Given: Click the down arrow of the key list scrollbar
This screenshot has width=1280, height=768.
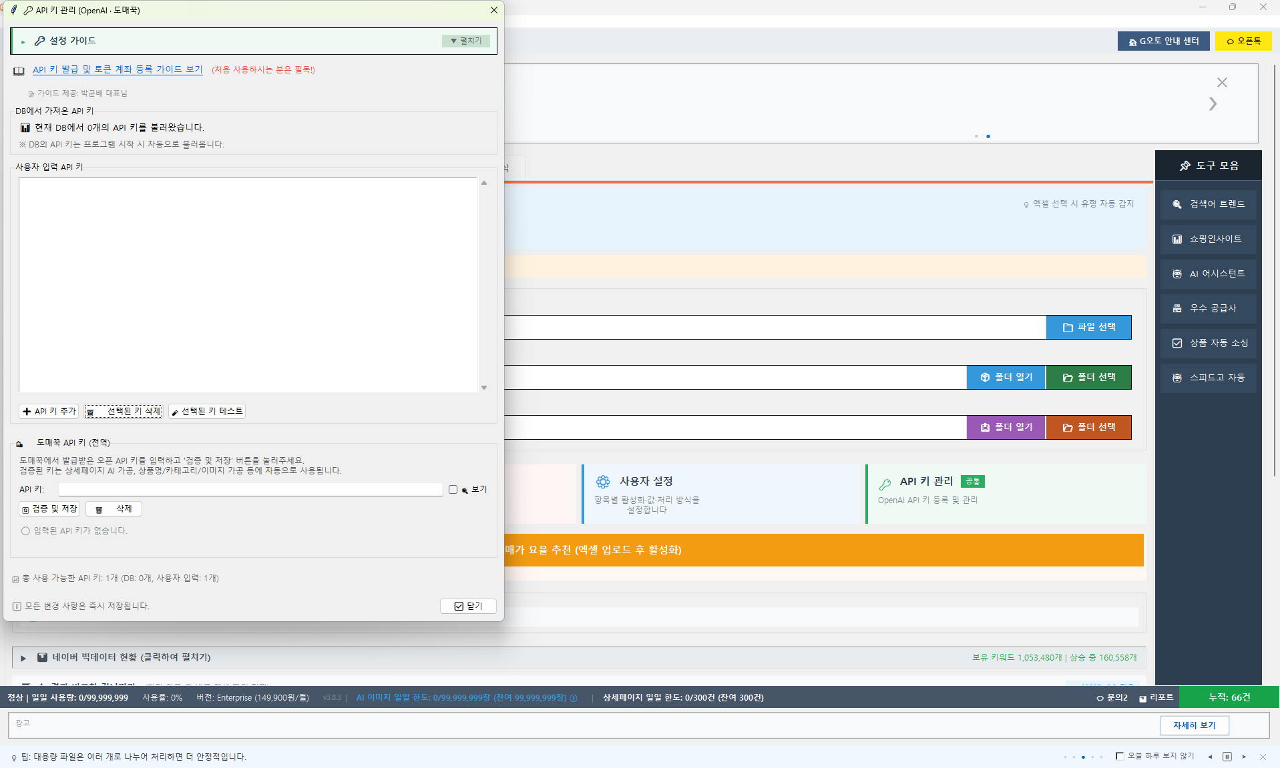Looking at the screenshot, I should click(x=484, y=388).
